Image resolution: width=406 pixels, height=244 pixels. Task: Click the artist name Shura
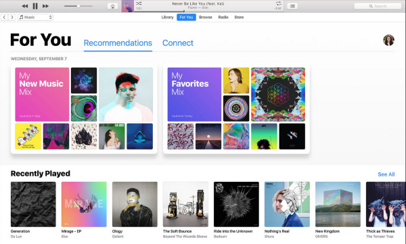[x=269, y=237]
